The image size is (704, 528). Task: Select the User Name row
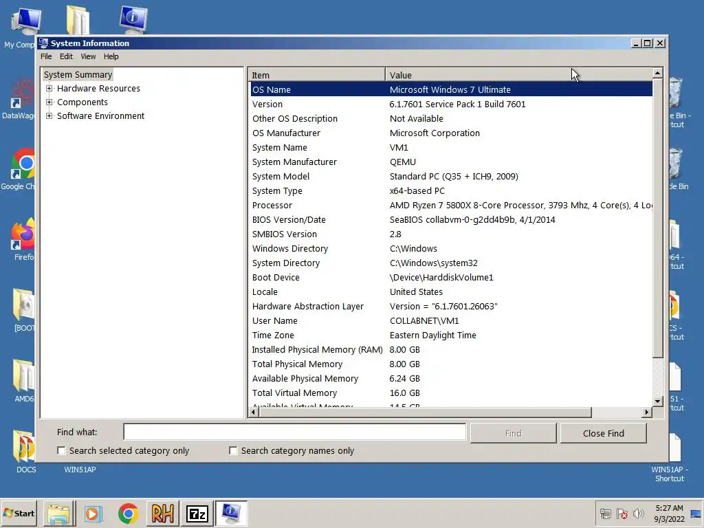[451, 320]
